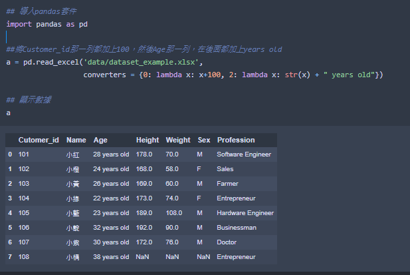The image size is (410, 275).
Task: Click the pd.read_excel code line
Action: click(104, 62)
